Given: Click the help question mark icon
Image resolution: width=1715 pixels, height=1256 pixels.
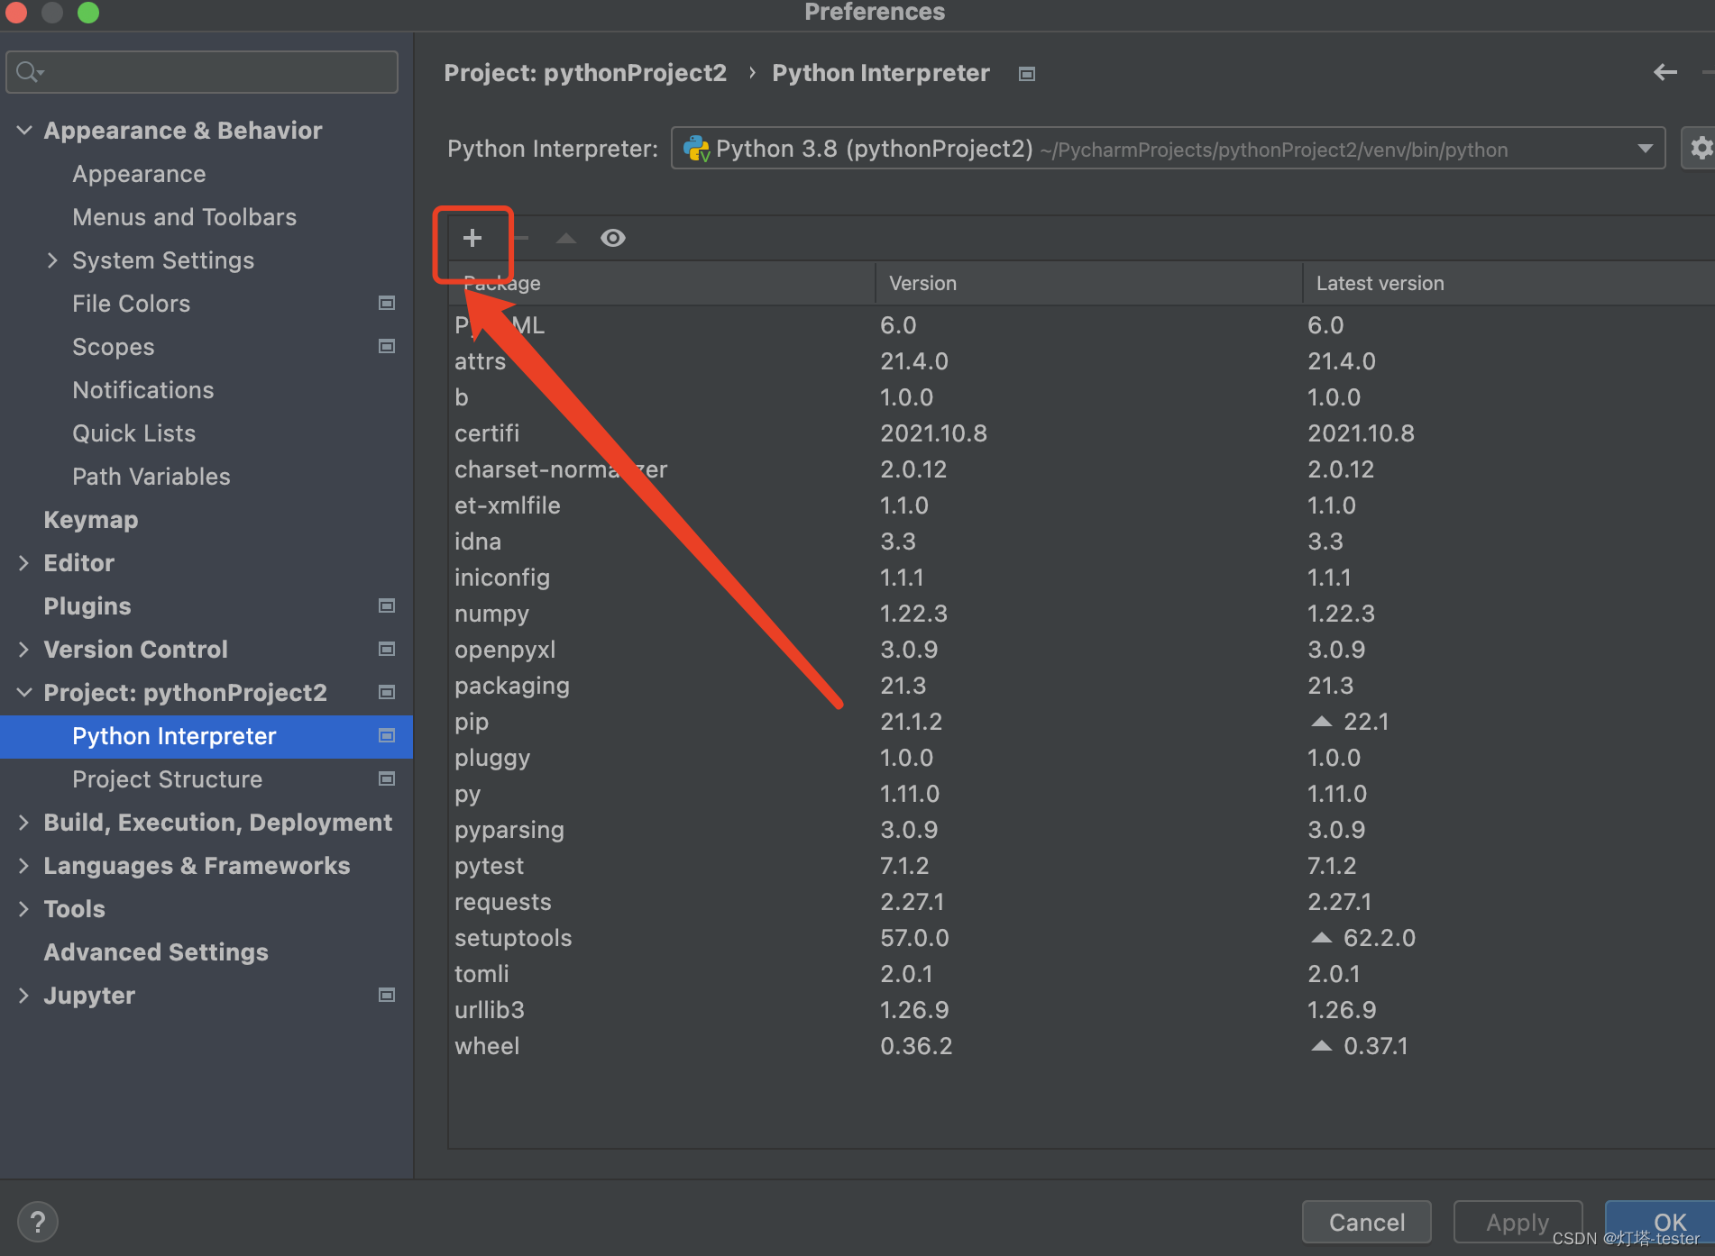Looking at the screenshot, I should point(38,1221).
